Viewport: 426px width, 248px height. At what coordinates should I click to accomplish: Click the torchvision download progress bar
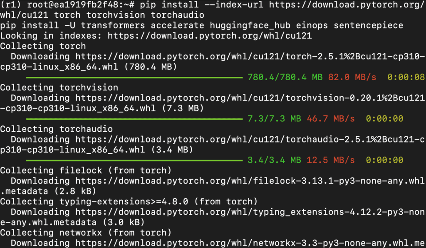coord(134,119)
